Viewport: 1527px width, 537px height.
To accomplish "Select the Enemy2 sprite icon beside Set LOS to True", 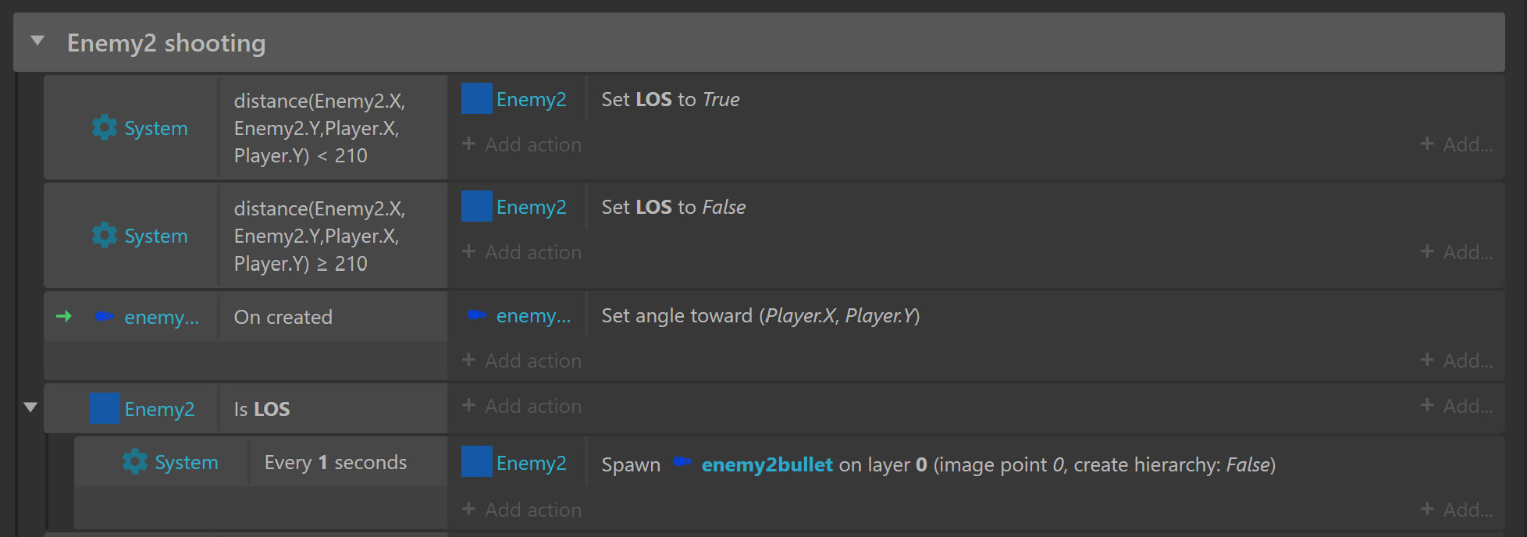I will 476,98.
